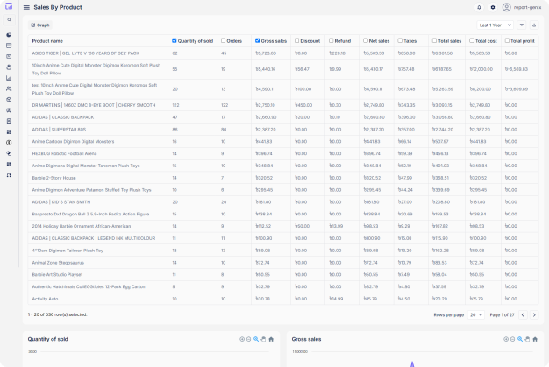Click the filter funnel icon
Image resolution: width=549 pixels, height=367 pixels.
(522, 25)
